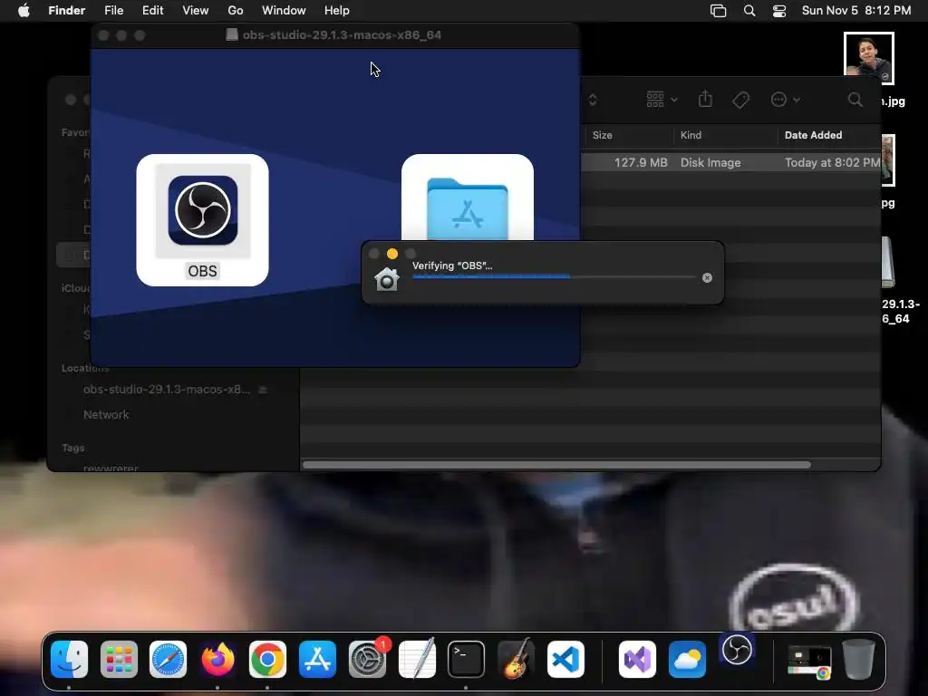This screenshot has width=928, height=696.
Task: Click the OBS app icon in the disk image window
Action: click(202, 210)
